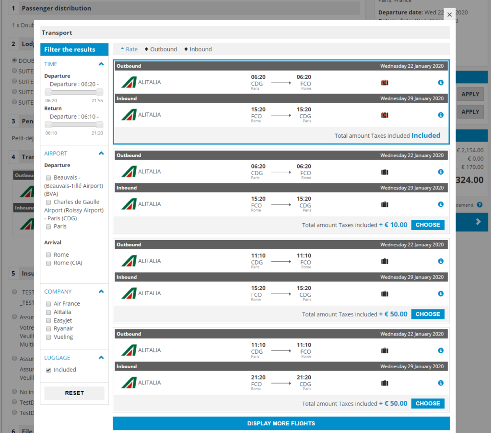Tick the Ryanair company checkbox
This screenshot has height=433, width=491.
(x=48, y=329)
